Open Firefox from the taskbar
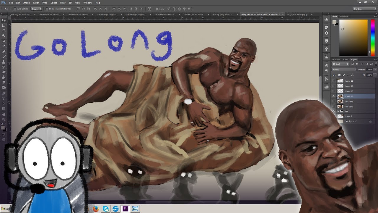Viewport: 378px width, 213px height. [95, 209]
